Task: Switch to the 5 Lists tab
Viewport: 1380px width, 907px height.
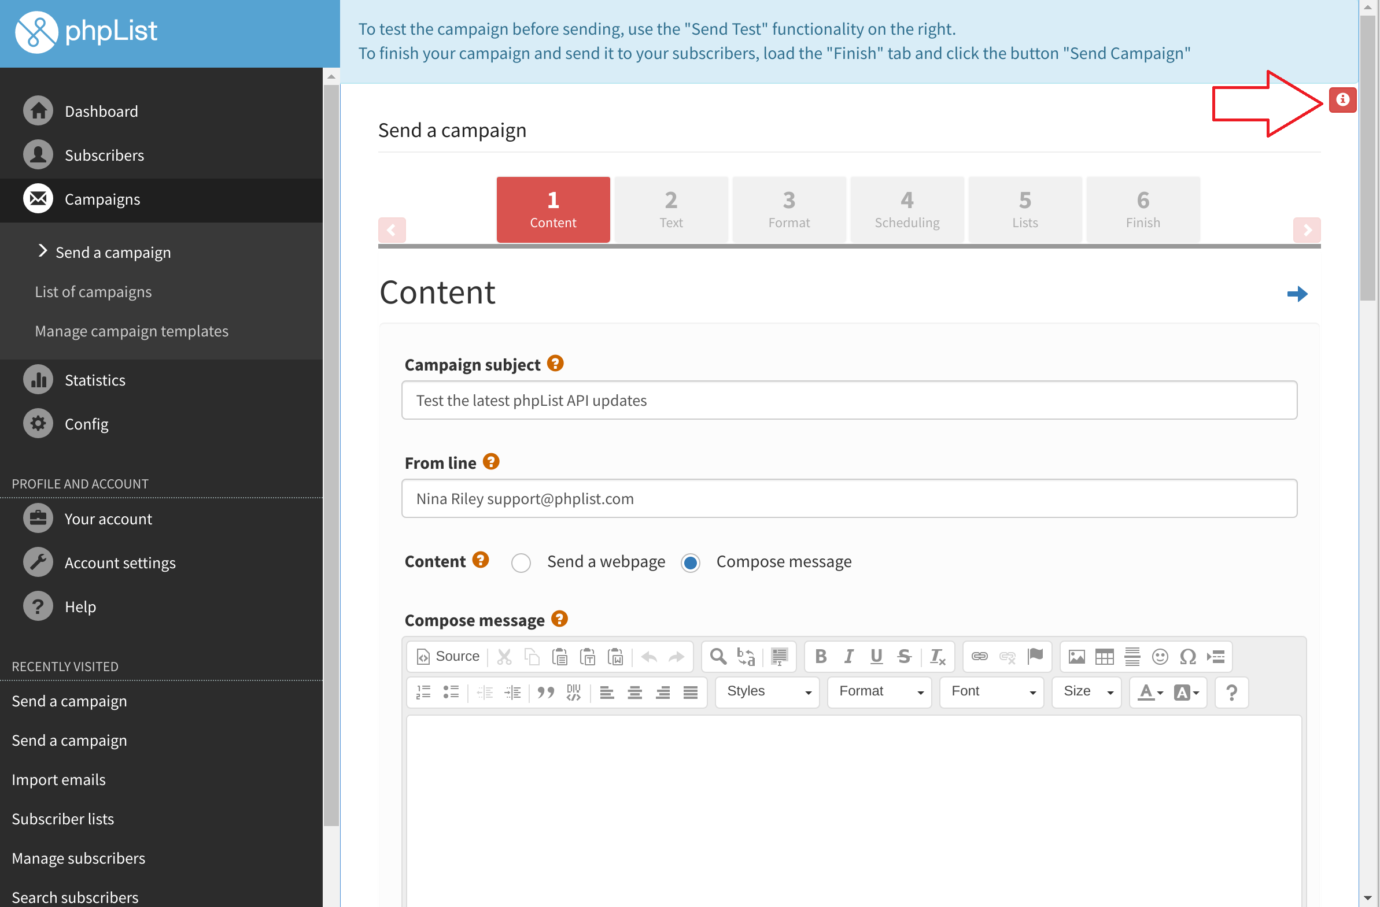Action: (1025, 209)
